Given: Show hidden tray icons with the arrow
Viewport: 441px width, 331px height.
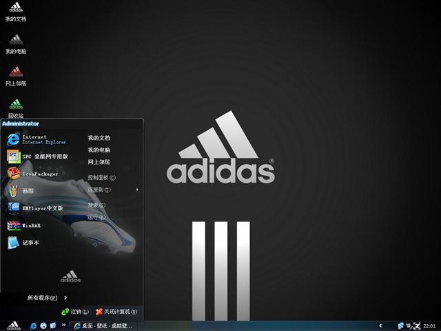Looking at the screenshot, I should pyautogui.click(x=380, y=326).
